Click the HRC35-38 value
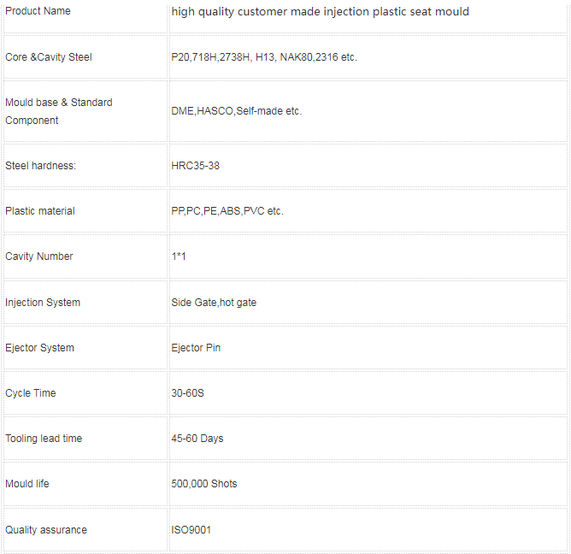The image size is (571, 554). (195, 166)
